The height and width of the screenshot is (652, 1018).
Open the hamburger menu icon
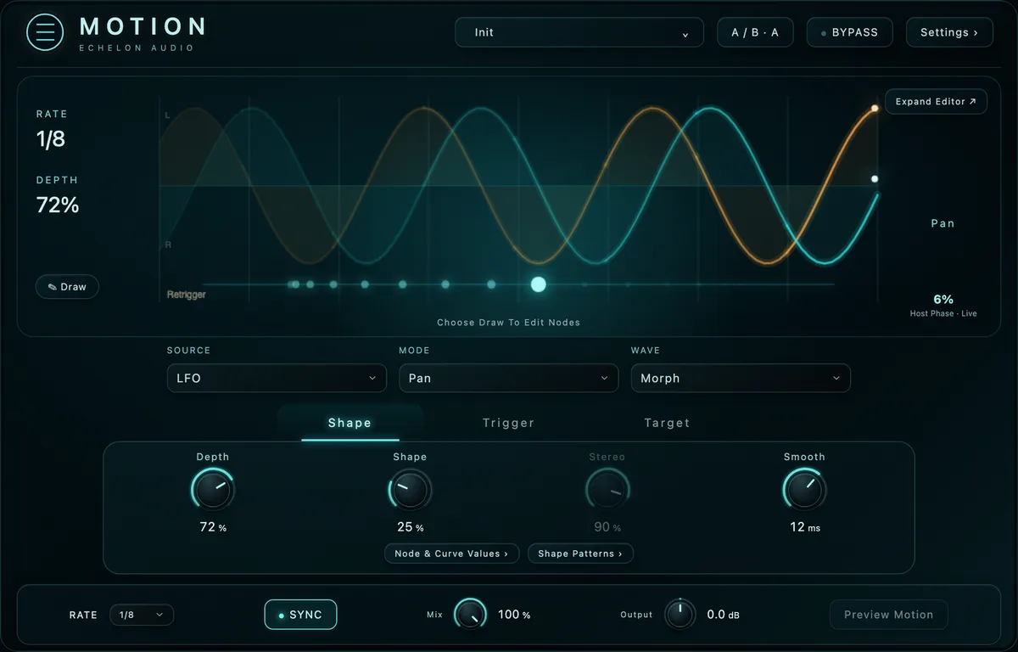[45, 32]
